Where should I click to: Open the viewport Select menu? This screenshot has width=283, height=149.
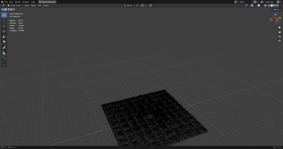tap(33, 5)
